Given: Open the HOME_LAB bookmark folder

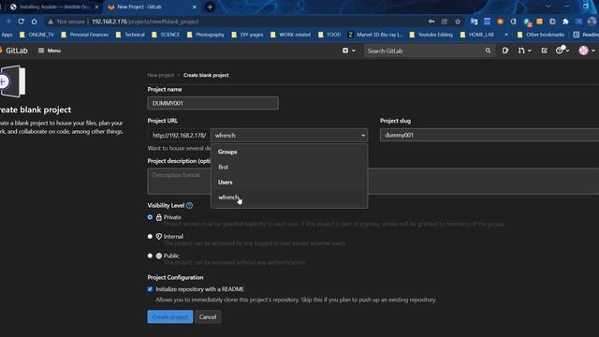Looking at the screenshot, I should click(477, 35).
